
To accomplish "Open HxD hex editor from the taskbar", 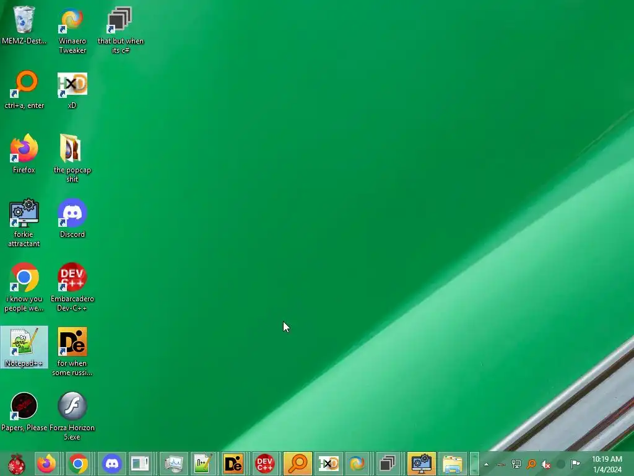I will click(329, 464).
